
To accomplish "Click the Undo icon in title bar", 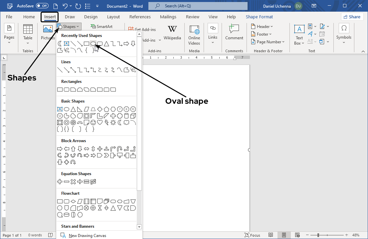I will pos(65,6).
